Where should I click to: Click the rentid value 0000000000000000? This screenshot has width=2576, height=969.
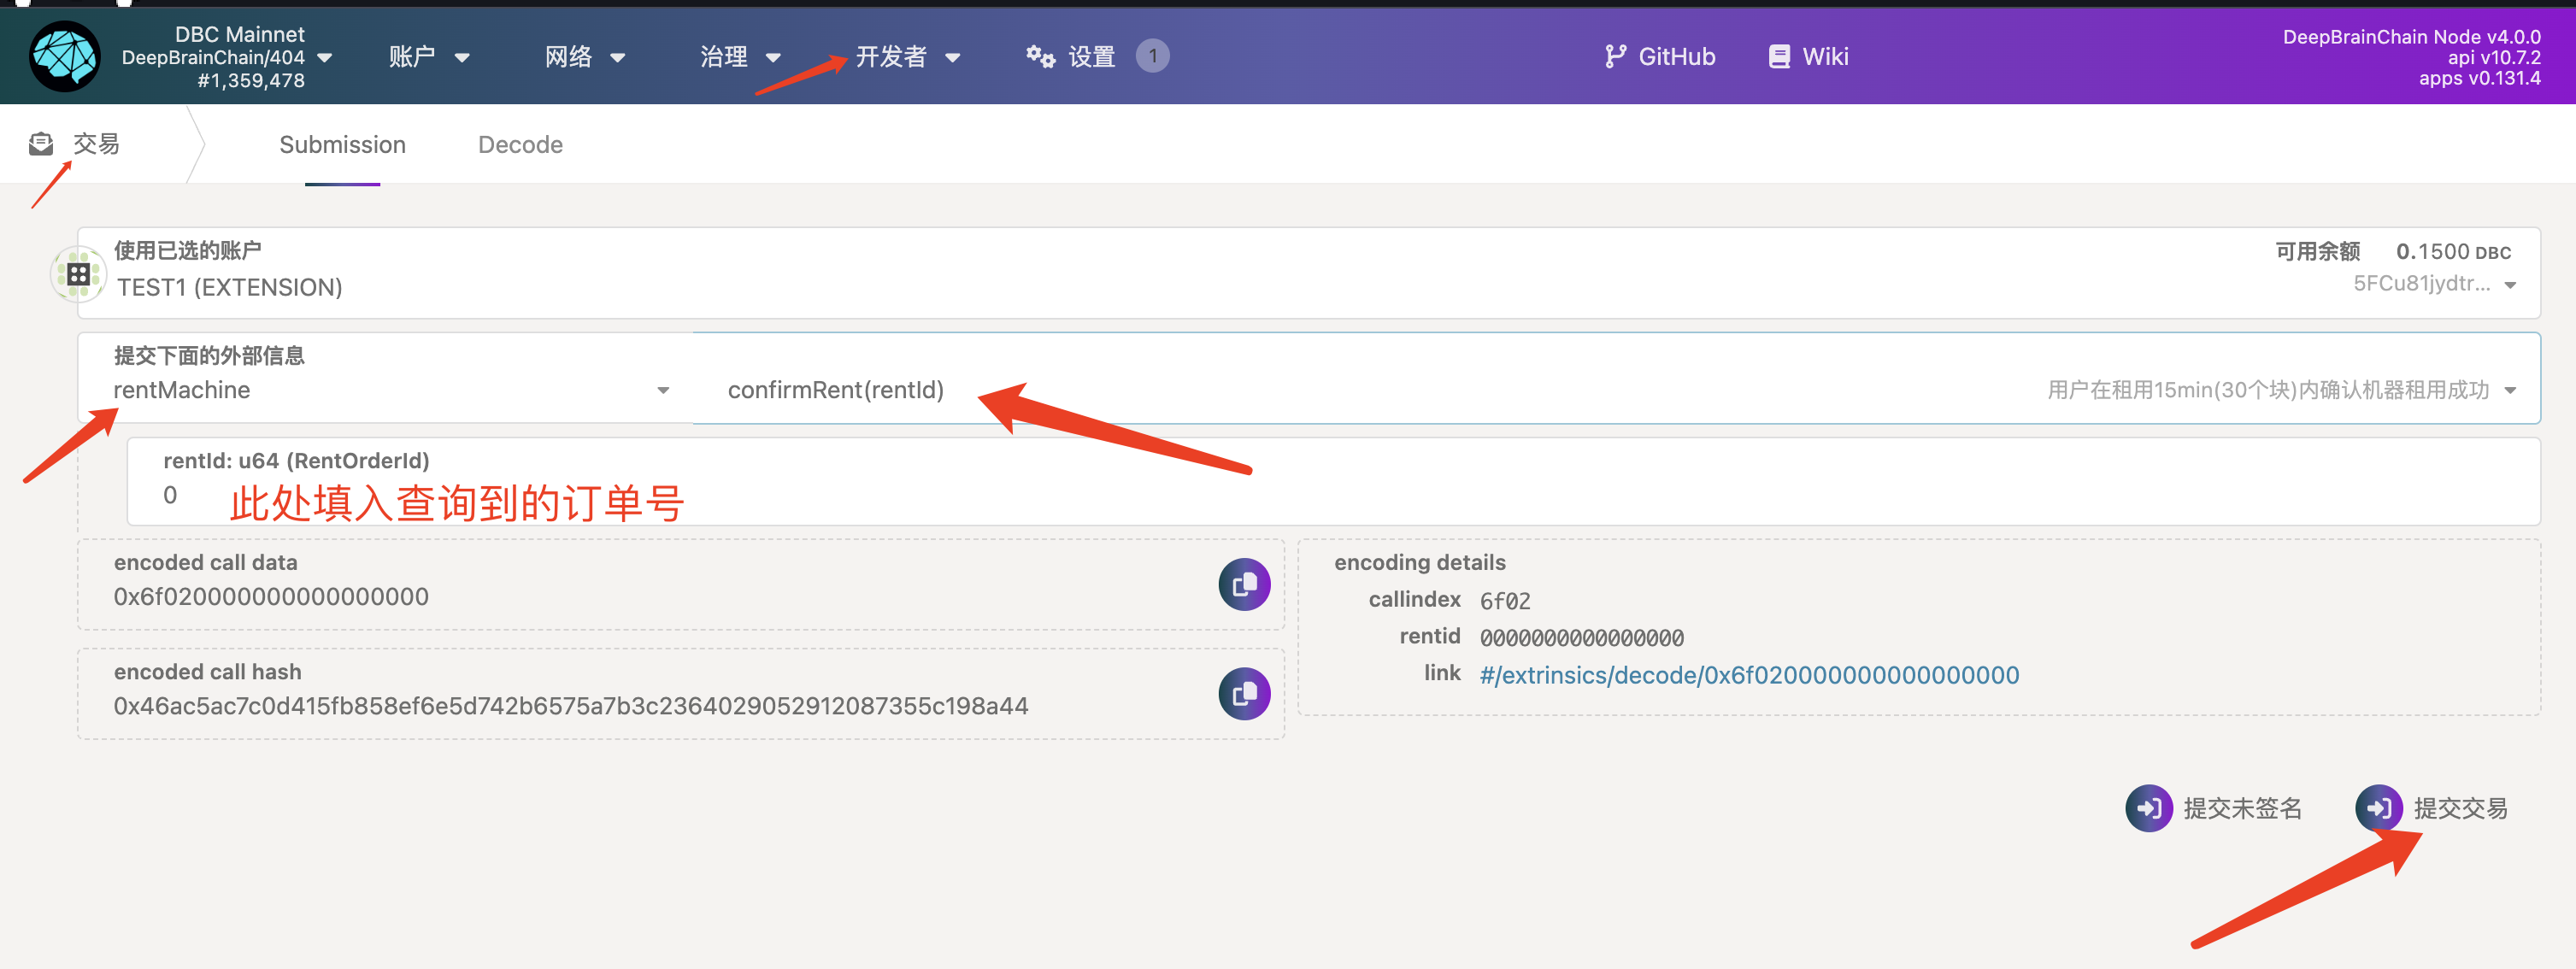(x=1582, y=638)
